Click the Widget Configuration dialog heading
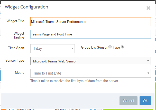The height and width of the screenshot is (110, 156). 26,7
